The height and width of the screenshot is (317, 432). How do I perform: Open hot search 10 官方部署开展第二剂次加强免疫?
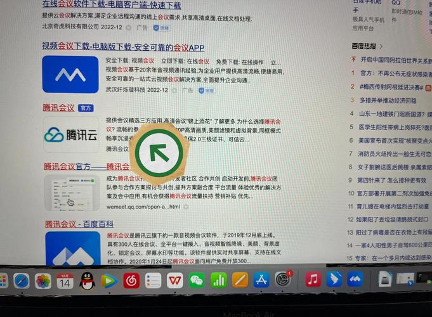click(394, 193)
